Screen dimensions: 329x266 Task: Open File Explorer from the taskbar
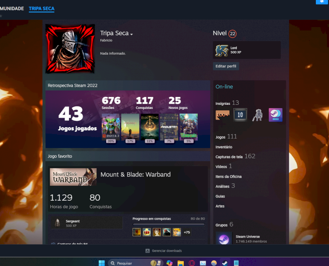point(181,263)
